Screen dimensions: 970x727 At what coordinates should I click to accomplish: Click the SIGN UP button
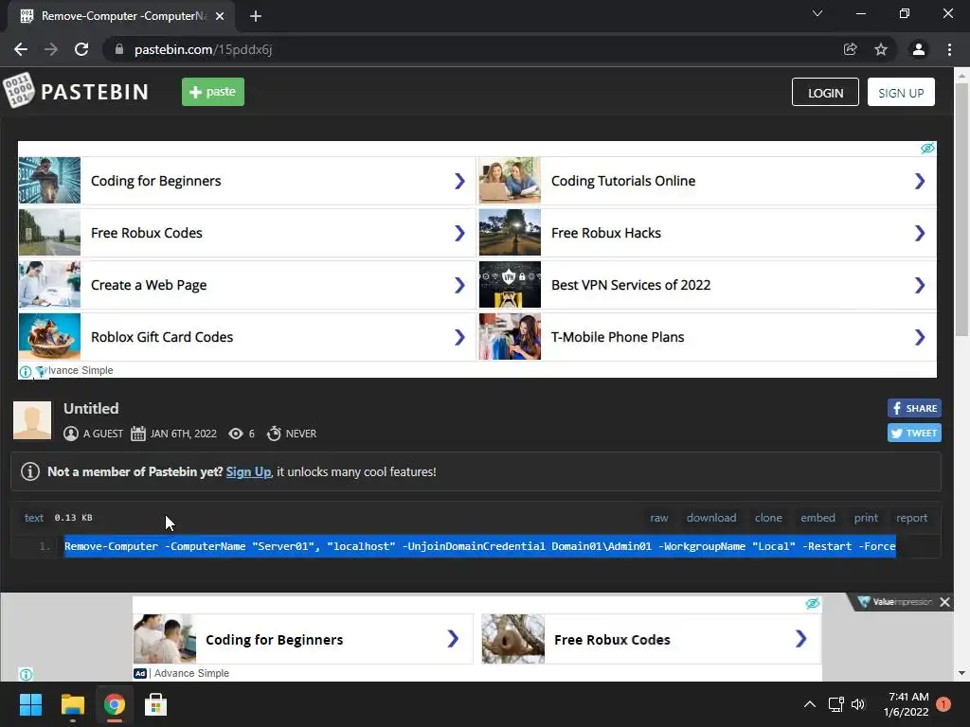901,92
